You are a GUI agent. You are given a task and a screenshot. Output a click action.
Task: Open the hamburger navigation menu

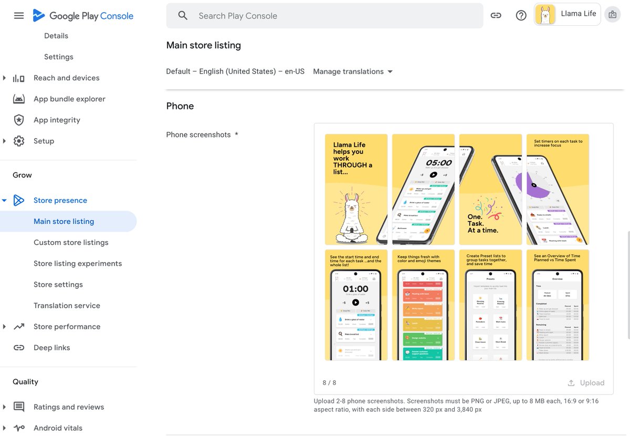click(19, 16)
